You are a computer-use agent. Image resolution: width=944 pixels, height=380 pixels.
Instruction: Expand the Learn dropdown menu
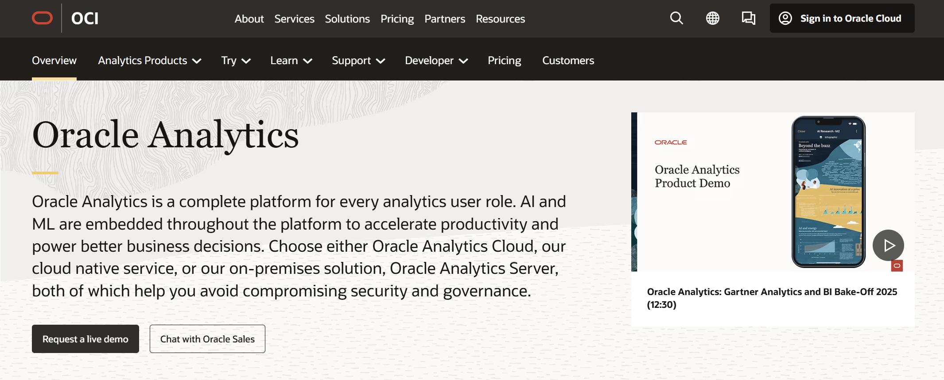[291, 61]
